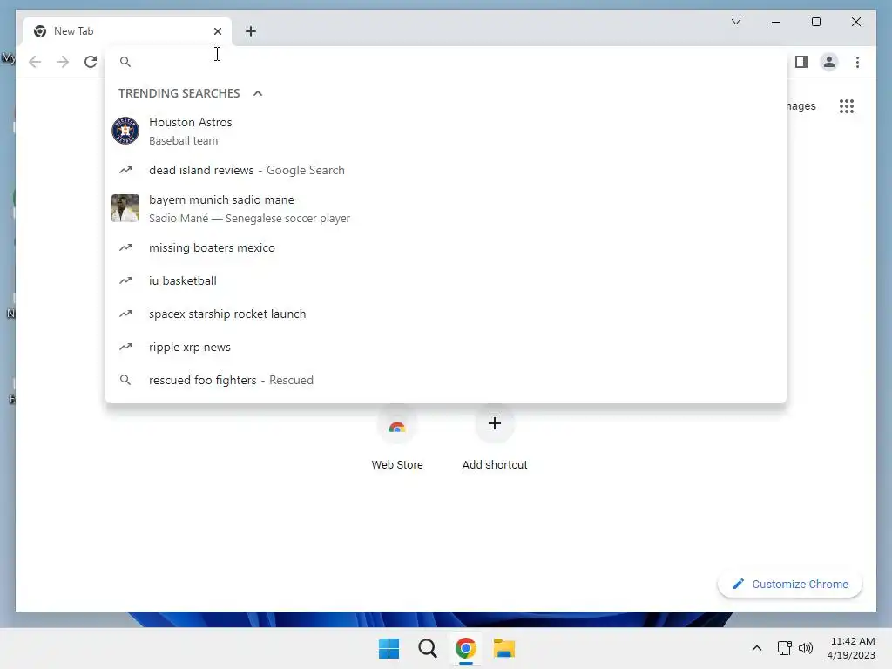This screenshot has height=669, width=892.
Task: Select the New Tab tab
Action: [x=127, y=31]
